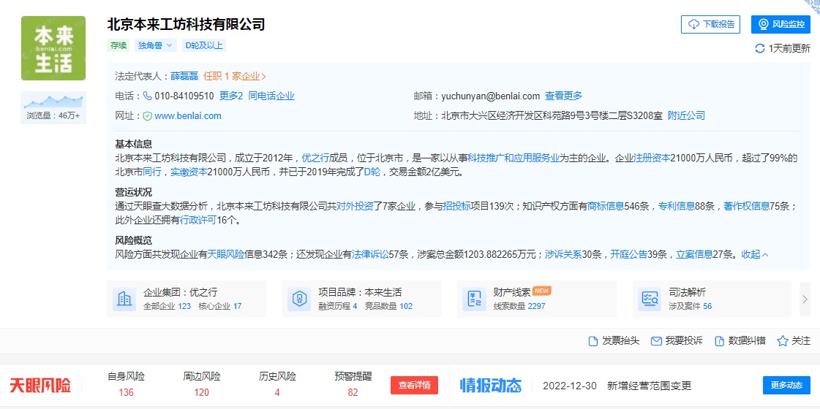Open 法律诉讼 link

click(370, 255)
